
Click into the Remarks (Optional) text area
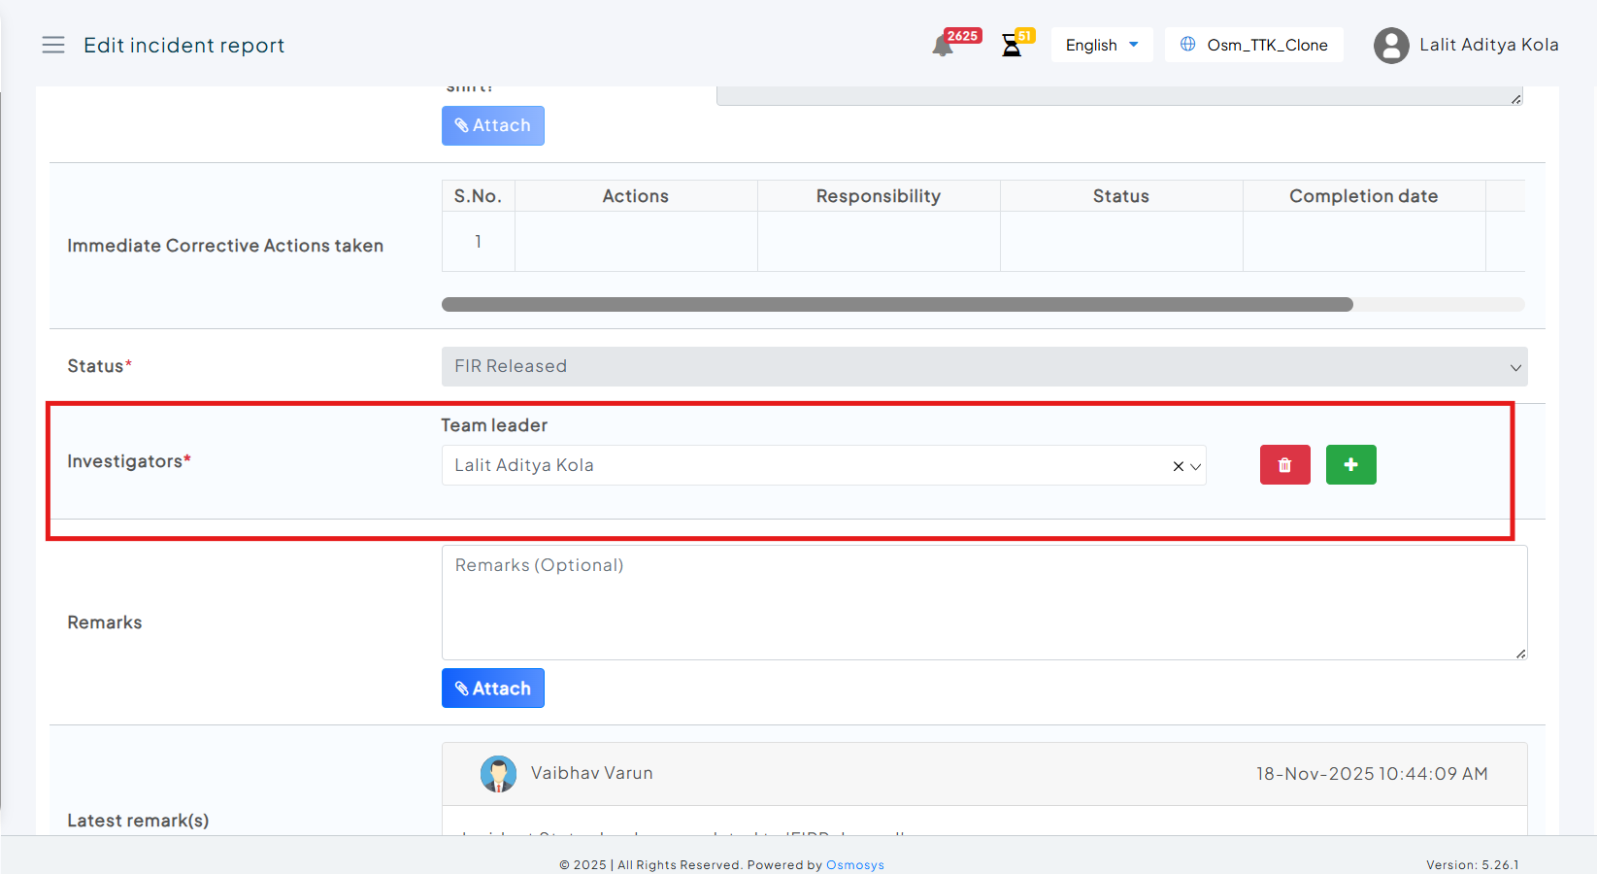point(983,602)
